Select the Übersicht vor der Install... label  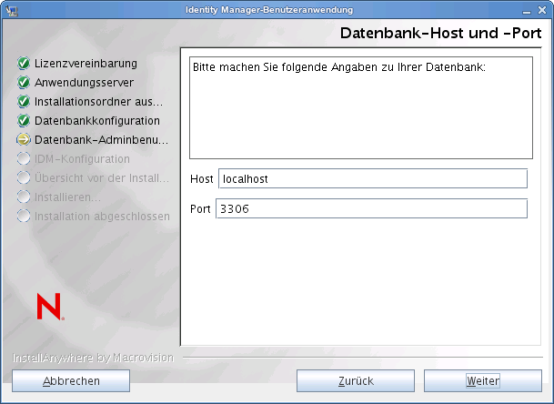pyautogui.click(x=102, y=177)
